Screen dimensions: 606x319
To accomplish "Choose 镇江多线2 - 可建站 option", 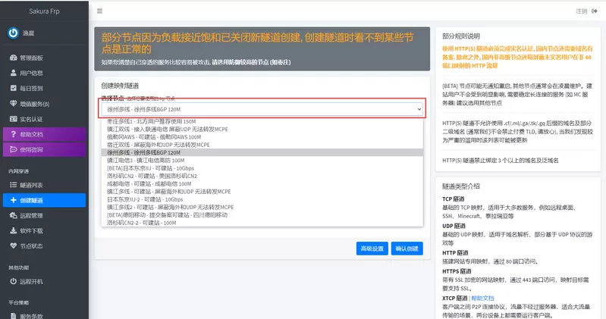I will (x=262, y=207).
